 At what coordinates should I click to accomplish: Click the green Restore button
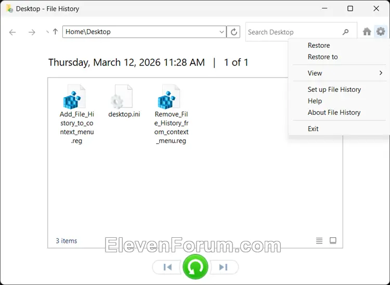195,267
